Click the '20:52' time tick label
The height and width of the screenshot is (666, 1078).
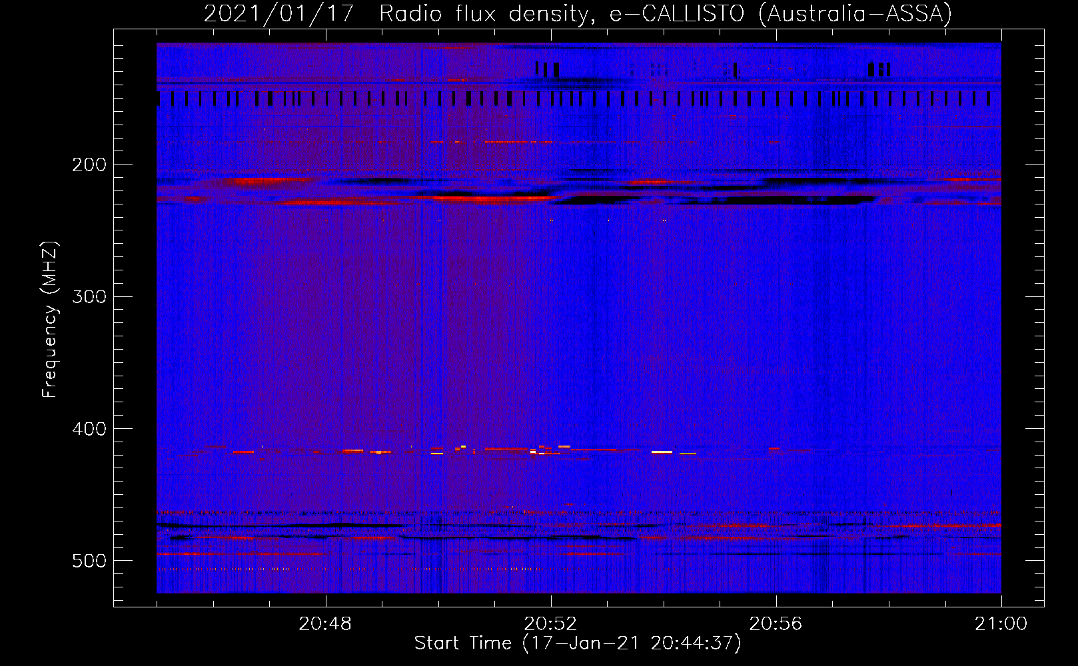click(550, 624)
